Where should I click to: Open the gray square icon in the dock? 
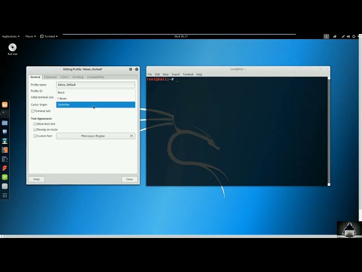coord(5,186)
